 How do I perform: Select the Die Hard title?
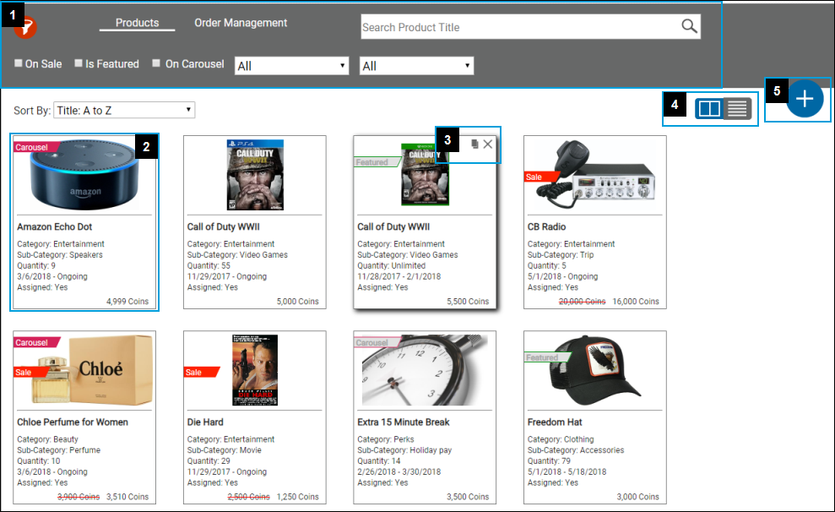coord(205,422)
